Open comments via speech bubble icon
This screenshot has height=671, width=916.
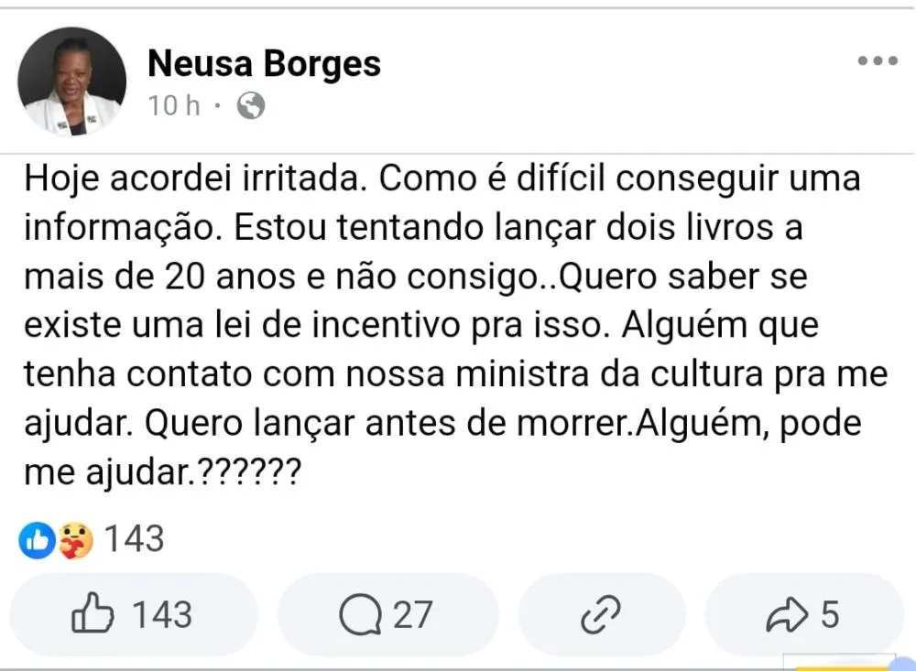point(360,614)
